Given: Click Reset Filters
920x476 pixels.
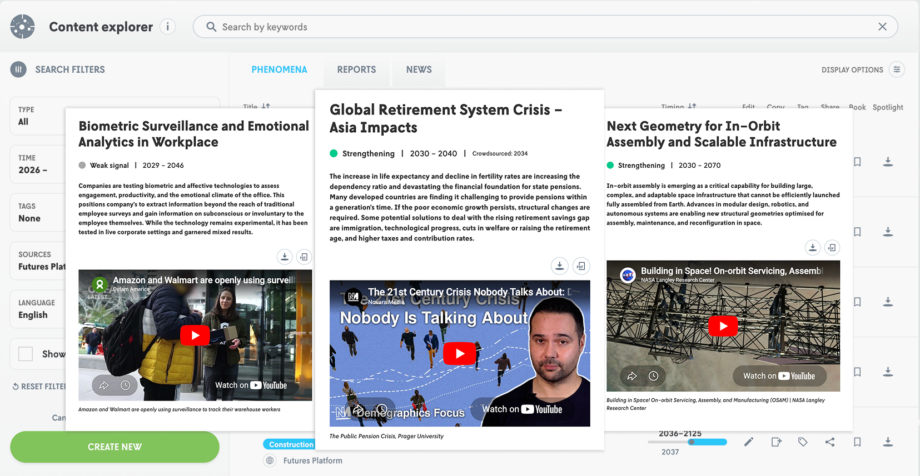Looking at the screenshot, I should click(x=39, y=387).
